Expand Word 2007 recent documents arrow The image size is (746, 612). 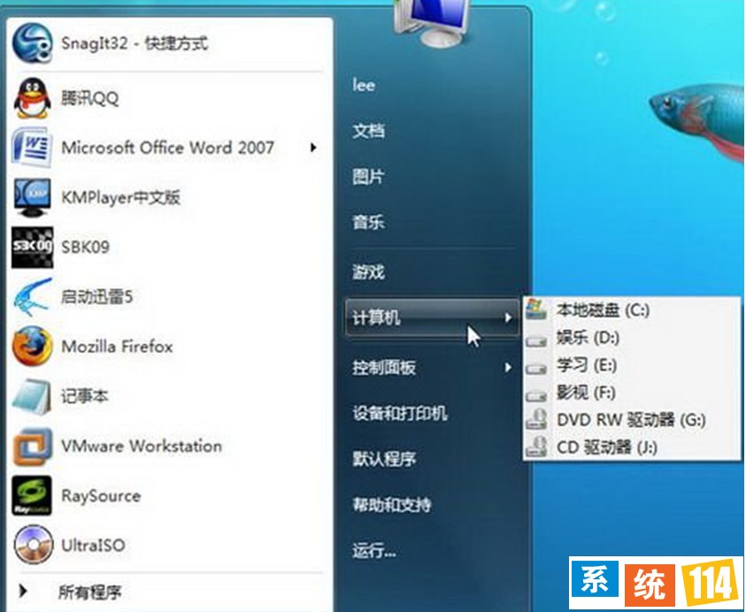pyautogui.click(x=313, y=148)
